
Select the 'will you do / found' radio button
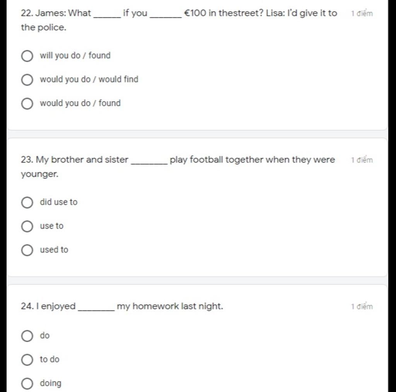pos(27,56)
